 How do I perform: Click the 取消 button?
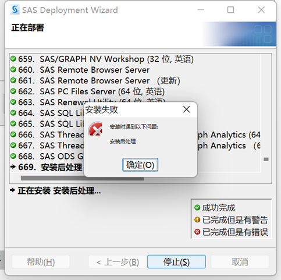pos(240,262)
